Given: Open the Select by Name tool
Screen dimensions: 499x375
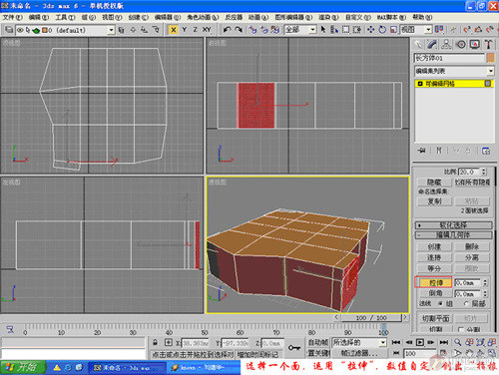Looking at the screenshot, I should coord(334,30).
